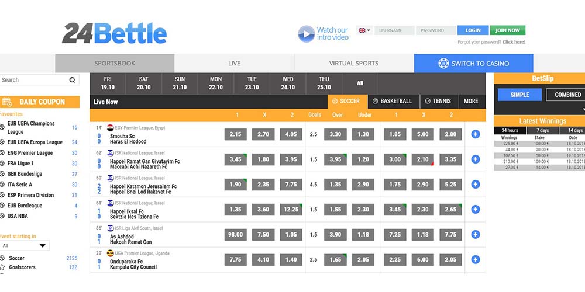Expand Smouha Sc match with plus icon
This screenshot has width=585, height=292.
pyautogui.click(x=475, y=134)
